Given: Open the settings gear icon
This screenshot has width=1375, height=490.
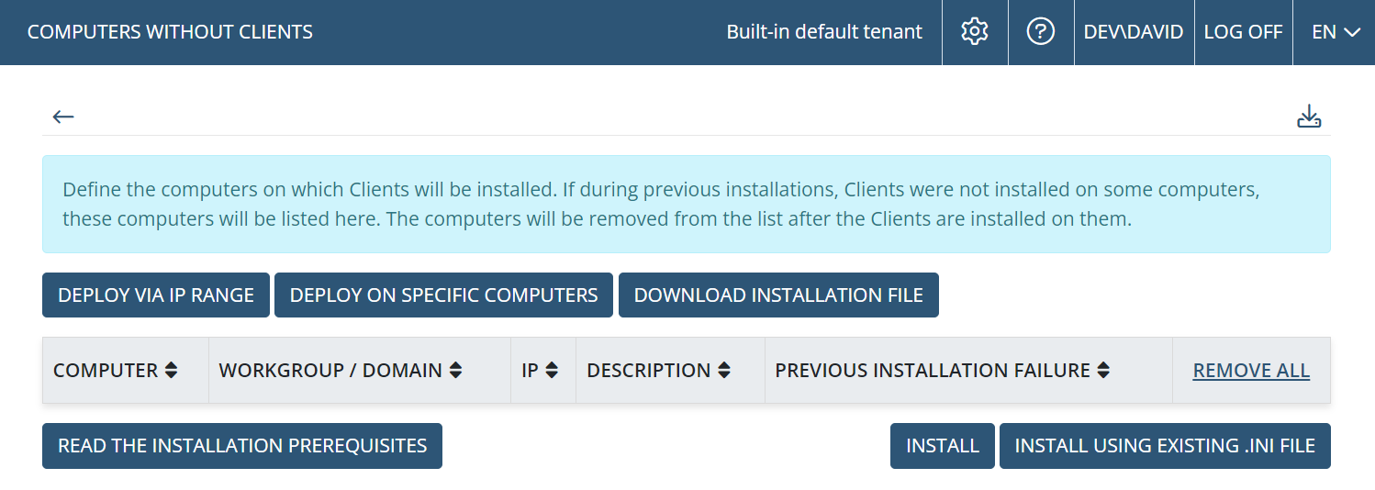Looking at the screenshot, I should [x=974, y=32].
